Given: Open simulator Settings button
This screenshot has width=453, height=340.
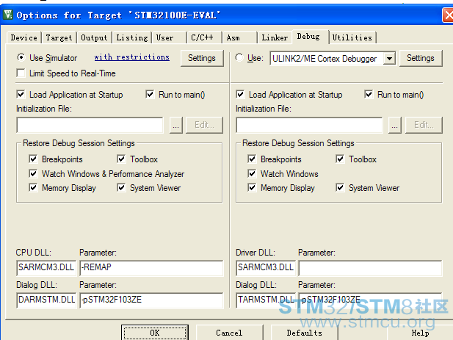Looking at the screenshot, I should [x=202, y=58].
